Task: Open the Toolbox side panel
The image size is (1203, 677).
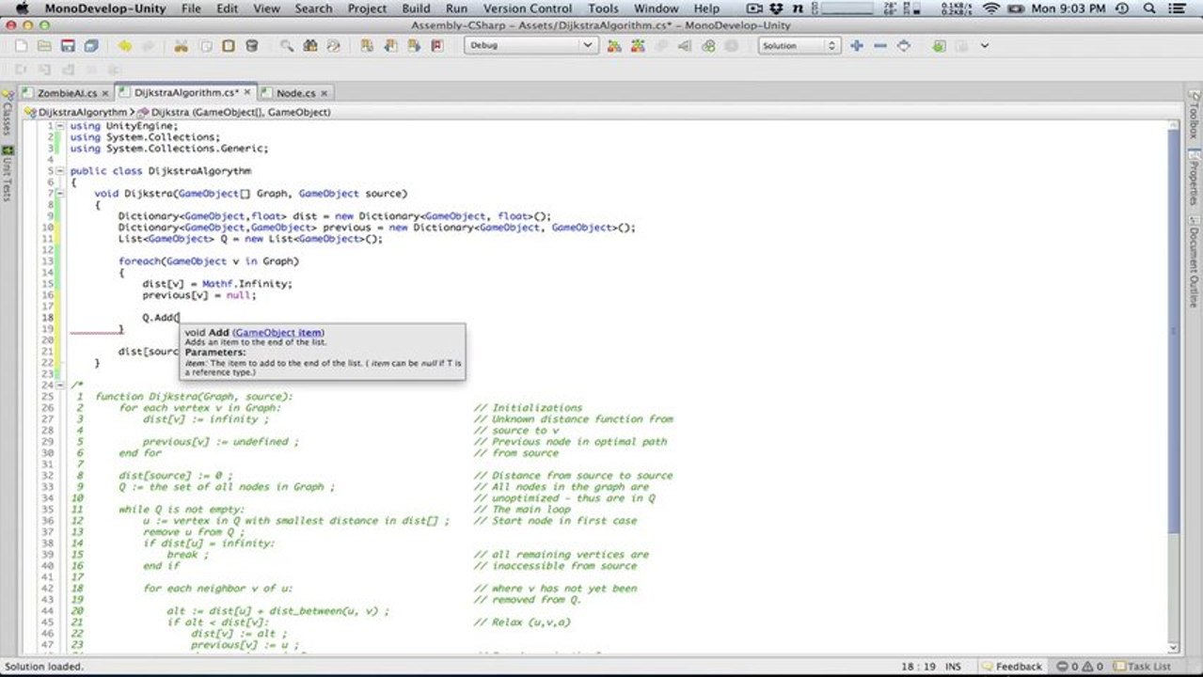Action: click(x=1194, y=116)
